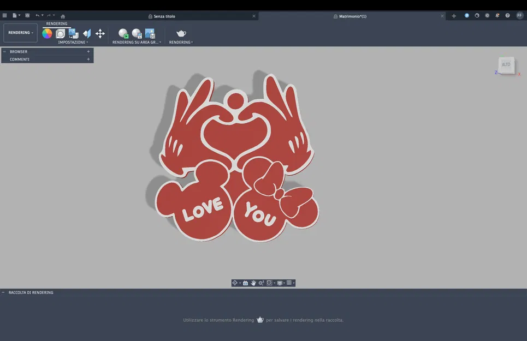Collapse the RACCOLTA DI RENDERING panel
The height and width of the screenshot is (341, 527).
(x=3, y=292)
